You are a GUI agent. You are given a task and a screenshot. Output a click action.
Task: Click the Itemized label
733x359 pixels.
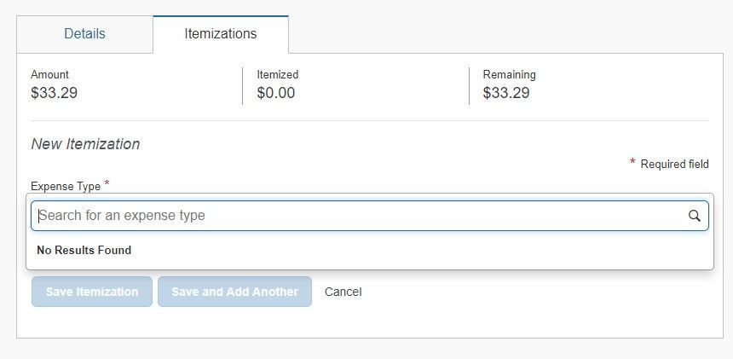[x=278, y=75]
